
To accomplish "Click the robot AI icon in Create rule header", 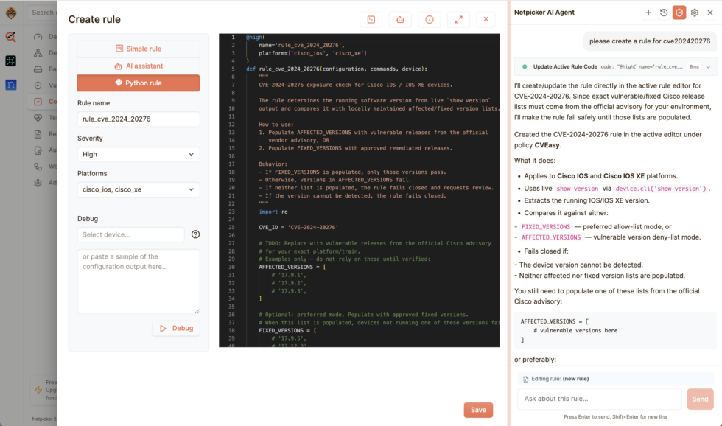I will point(400,19).
